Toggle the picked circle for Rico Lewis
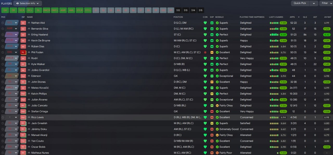 (x=3, y=117)
